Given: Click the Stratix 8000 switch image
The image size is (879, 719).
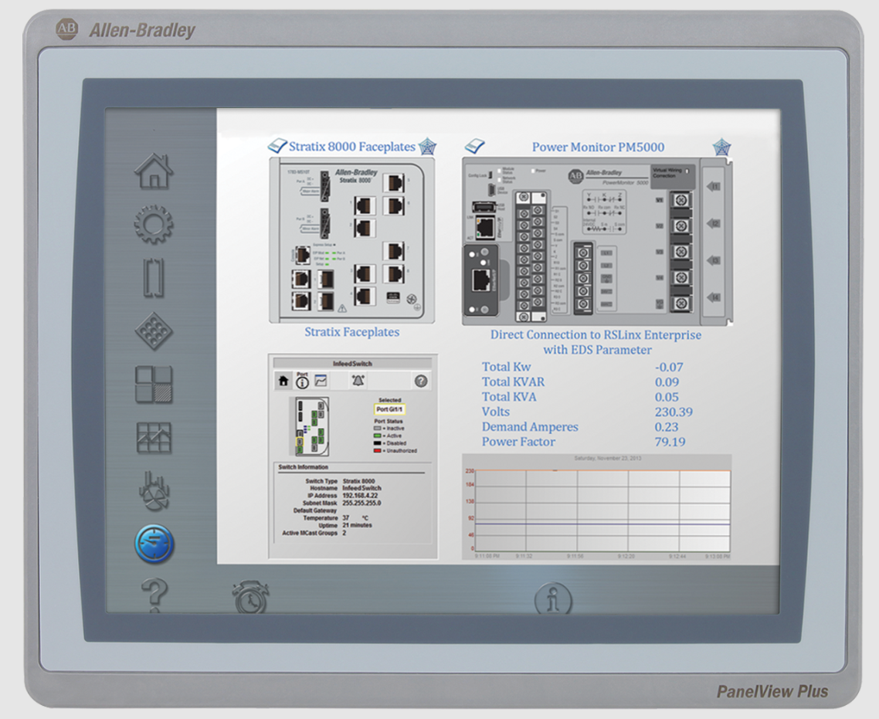Looking at the screenshot, I should (351, 240).
